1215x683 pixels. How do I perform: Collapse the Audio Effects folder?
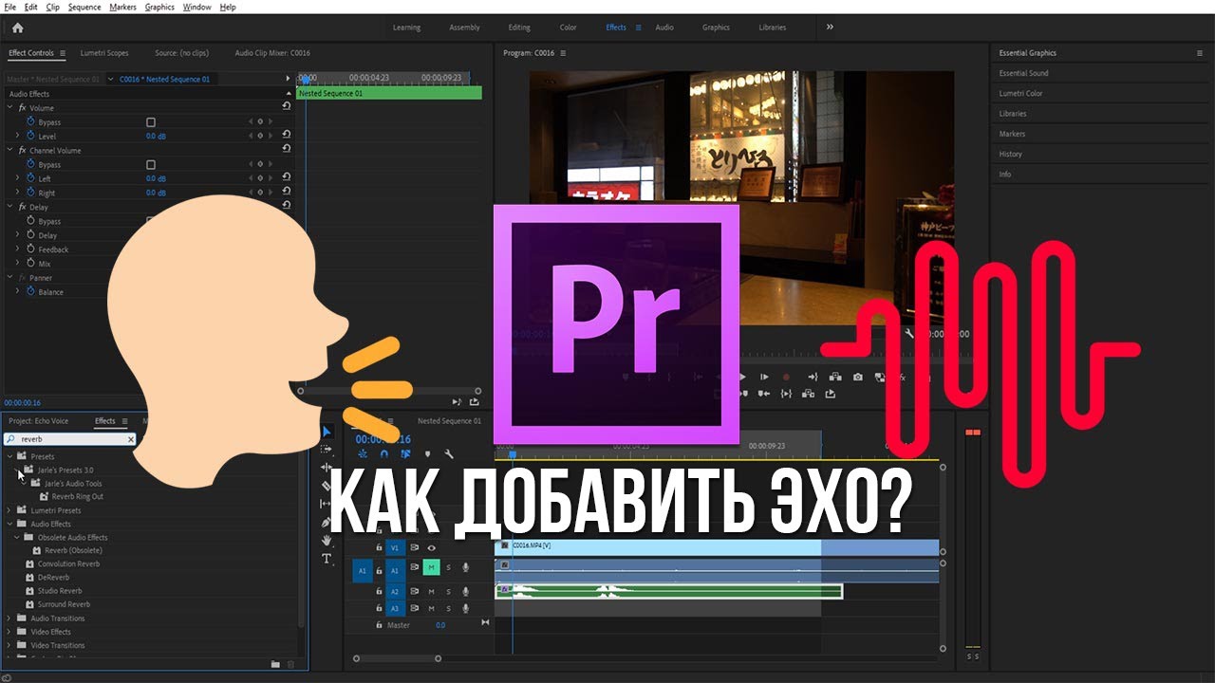pyautogui.click(x=10, y=524)
